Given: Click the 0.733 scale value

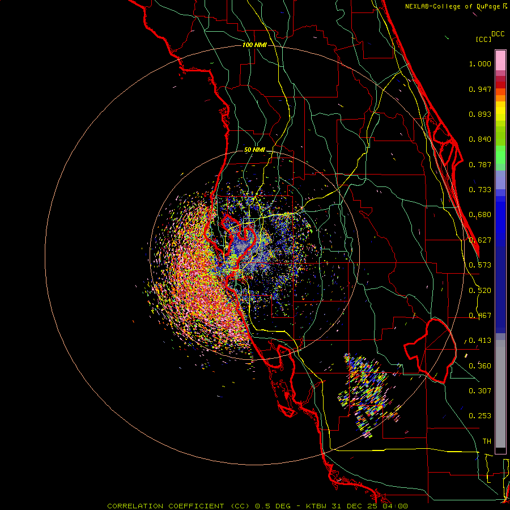Looking at the screenshot, I should tap(480, 190).
